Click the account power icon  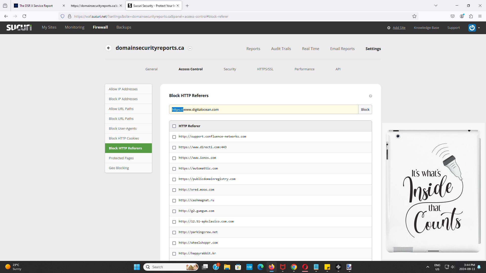pos(472,28)
